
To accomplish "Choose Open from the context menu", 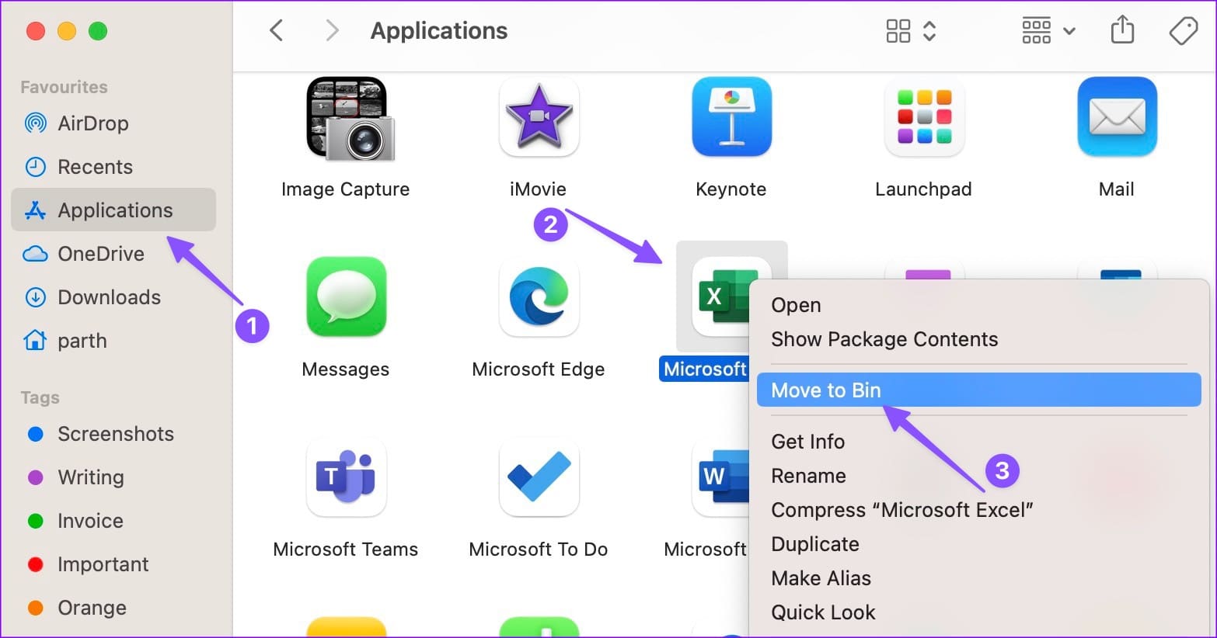I will pos(979,305).
